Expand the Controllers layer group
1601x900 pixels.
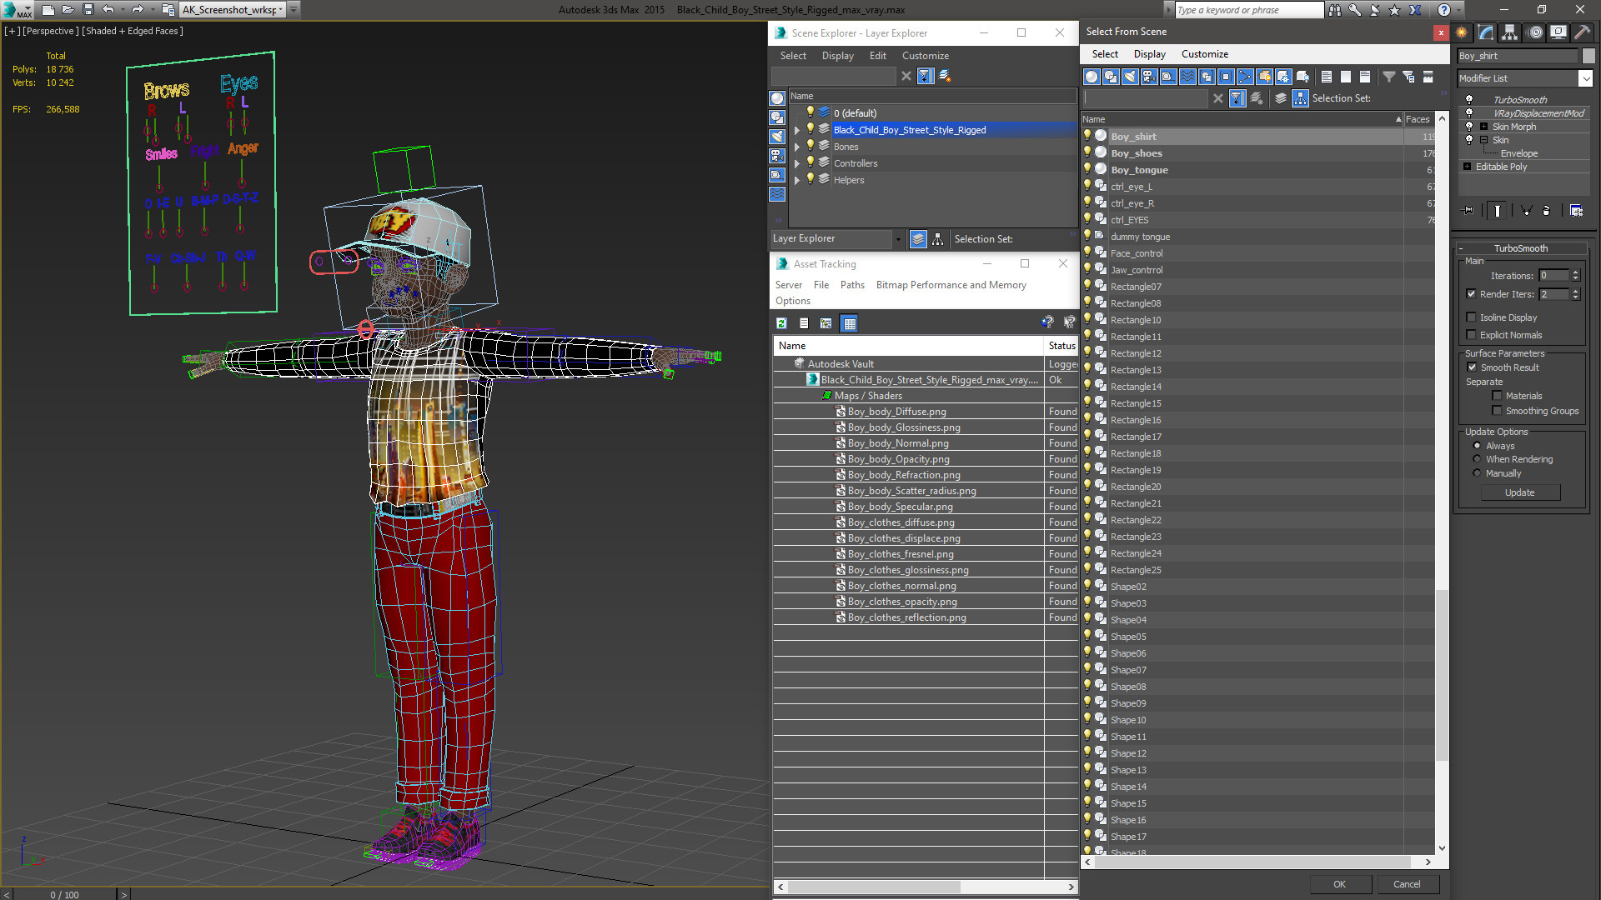[x=795, y=162]
